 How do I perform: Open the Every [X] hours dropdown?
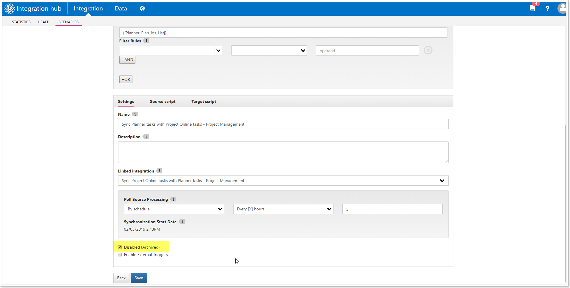283,209
